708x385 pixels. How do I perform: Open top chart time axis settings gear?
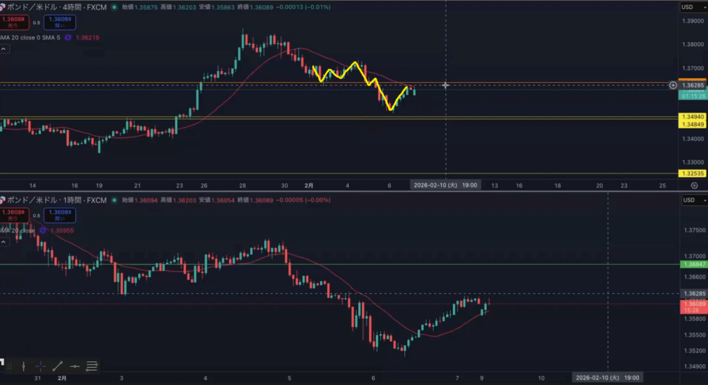pos(694,185)
